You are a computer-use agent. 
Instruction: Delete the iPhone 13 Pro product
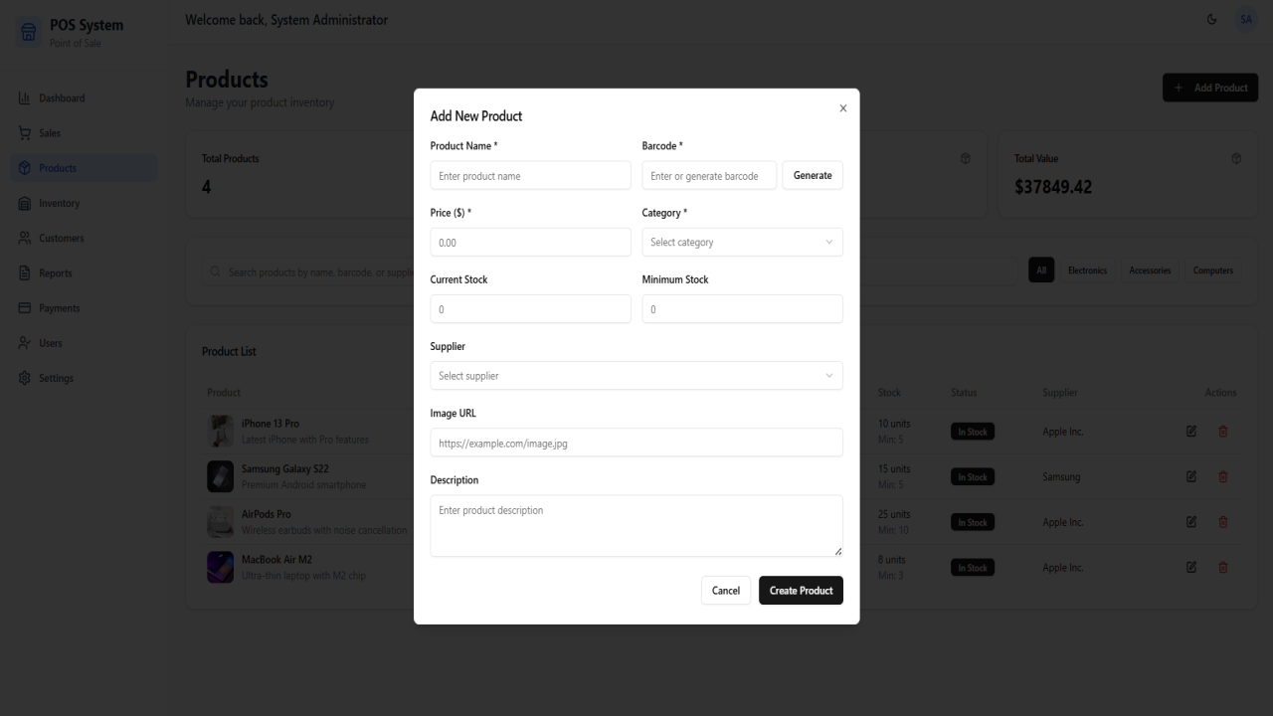[1223, 432]
